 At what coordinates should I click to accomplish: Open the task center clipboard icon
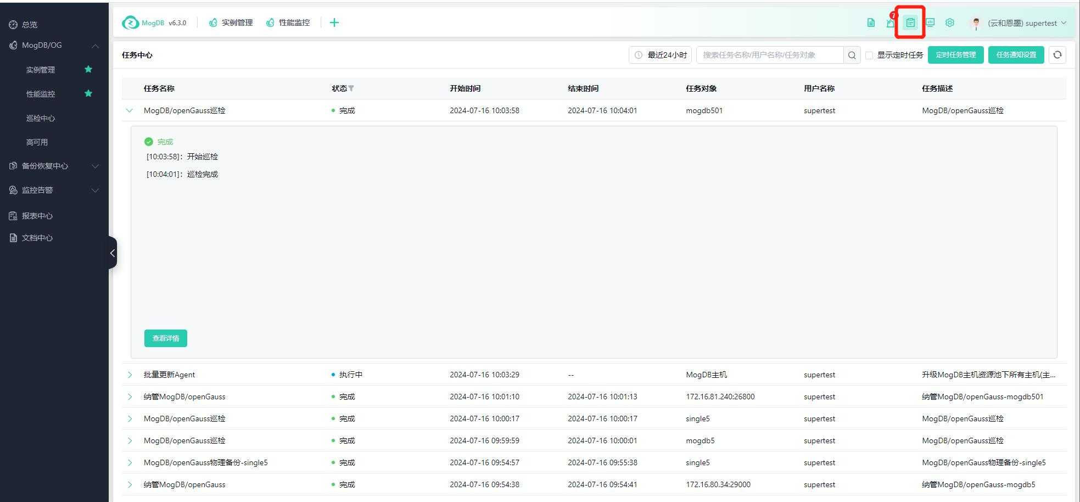click(x=910, y=23)
